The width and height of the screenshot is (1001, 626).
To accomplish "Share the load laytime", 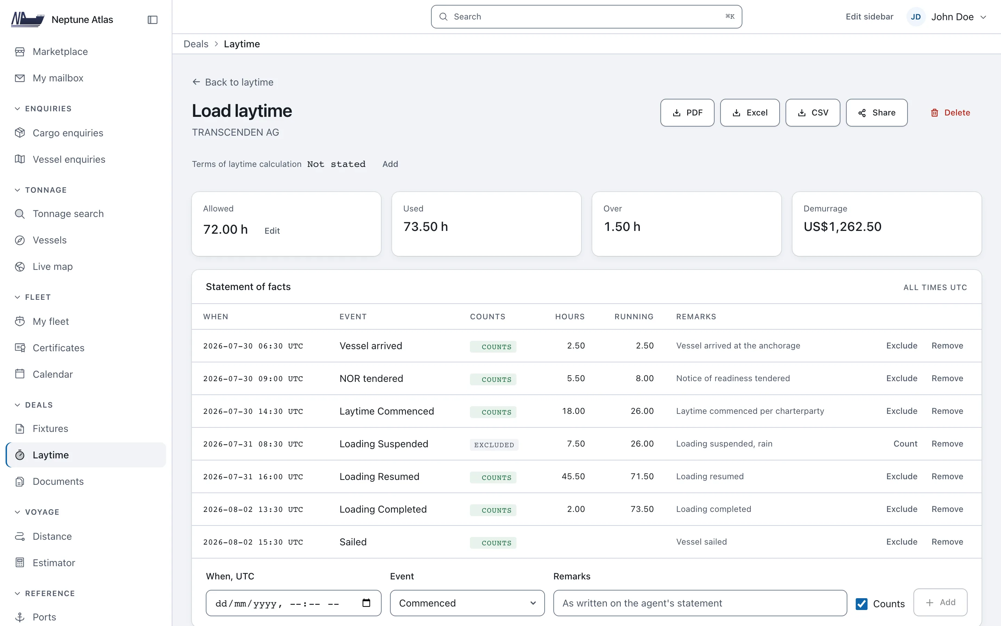I will 877,113.
